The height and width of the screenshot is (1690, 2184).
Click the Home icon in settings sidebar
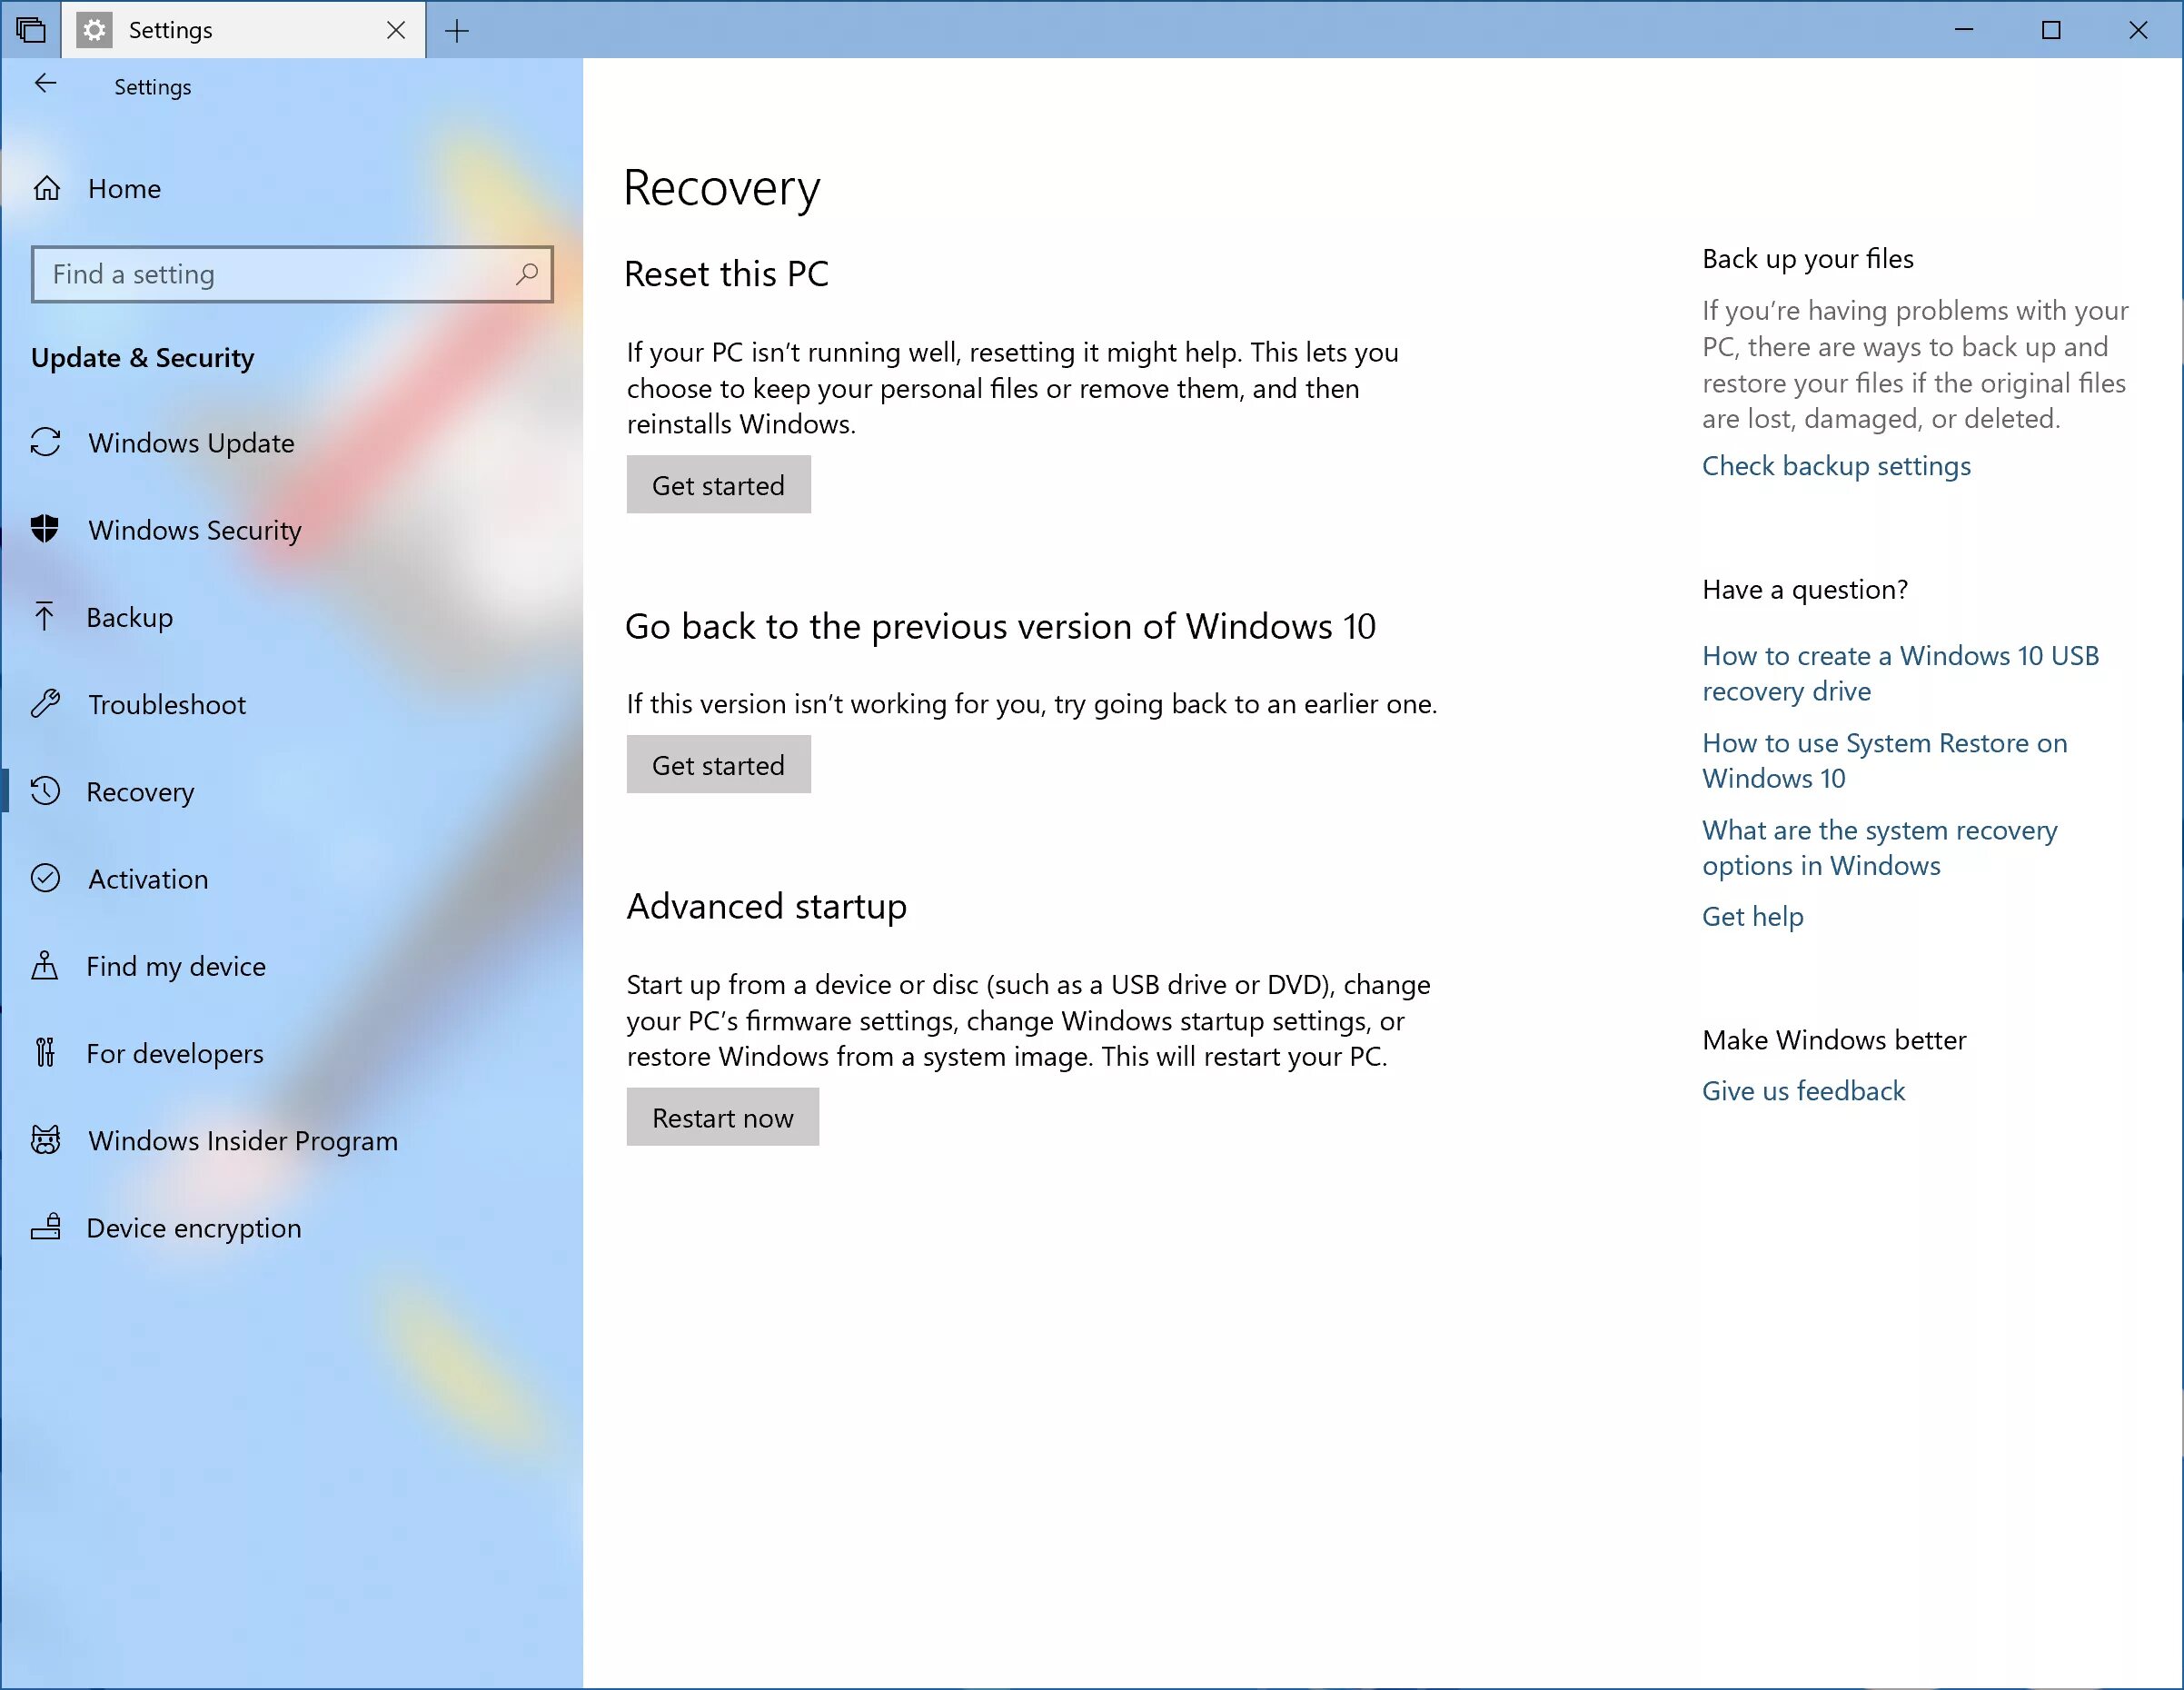coord(48,188)
